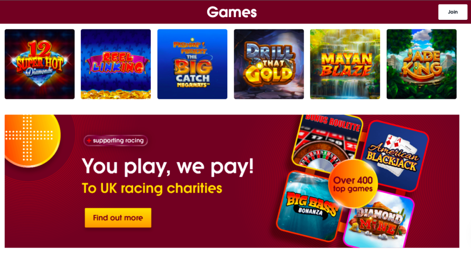Open the American Blackjack game icon

(x=395, y=156)
